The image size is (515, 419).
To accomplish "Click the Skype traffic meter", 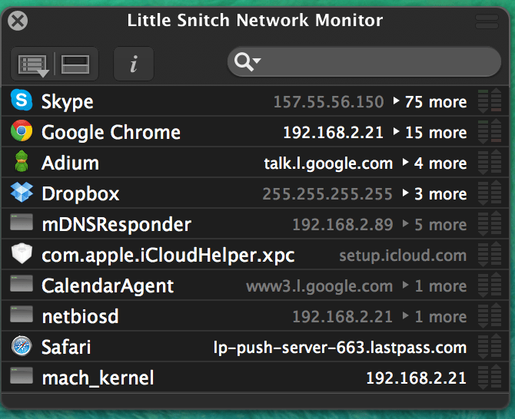I will pyautogui.click(x=484, y=102).
